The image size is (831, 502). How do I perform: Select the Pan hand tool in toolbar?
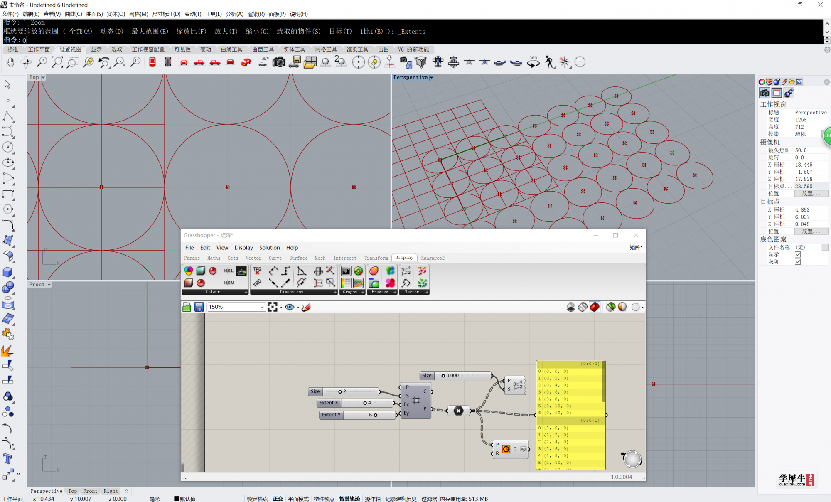[10, 62]
